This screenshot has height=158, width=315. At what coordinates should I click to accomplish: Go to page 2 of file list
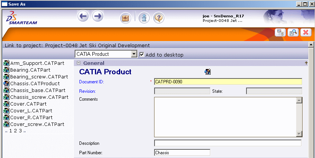click(15, 131)
